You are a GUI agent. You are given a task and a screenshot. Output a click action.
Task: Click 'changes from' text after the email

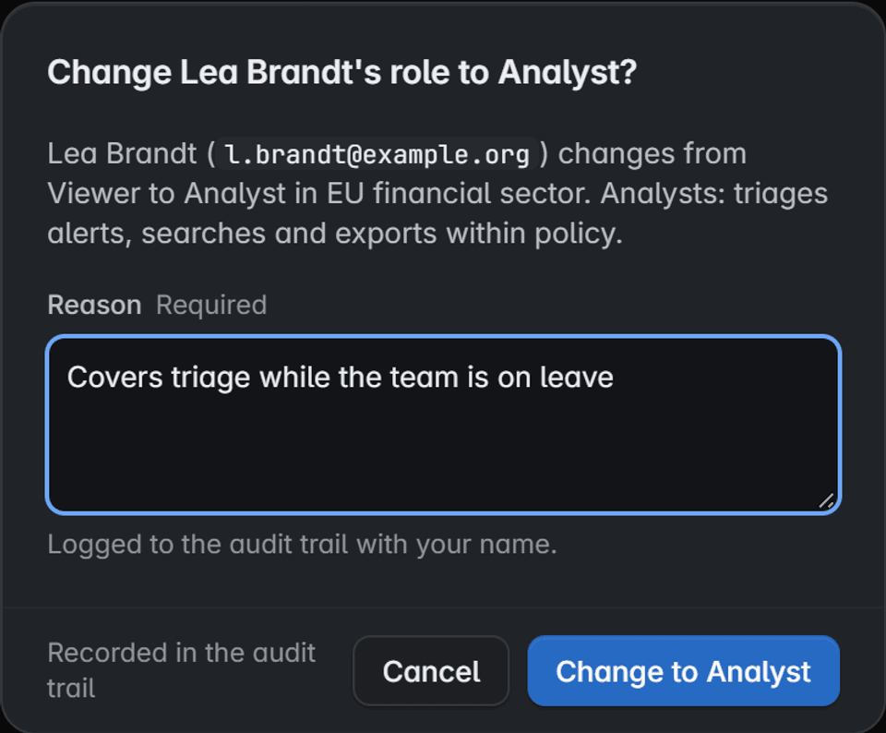click(x=653, y=154)
